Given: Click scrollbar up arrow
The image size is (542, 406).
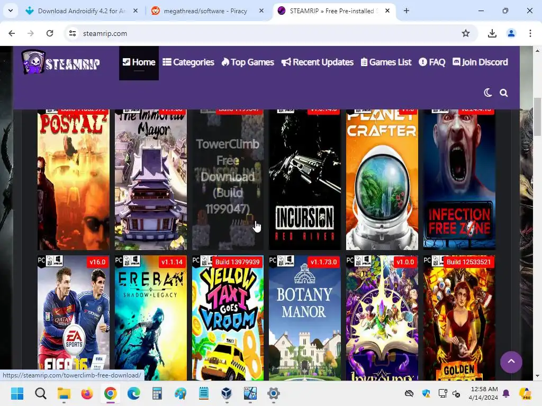Looking at the screenshot, I should [537, 50].
